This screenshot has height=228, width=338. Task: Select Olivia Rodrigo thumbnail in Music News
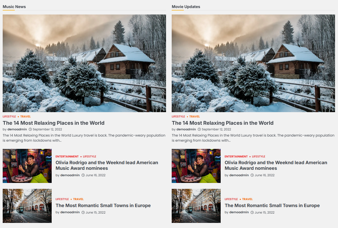click(27, 166)
